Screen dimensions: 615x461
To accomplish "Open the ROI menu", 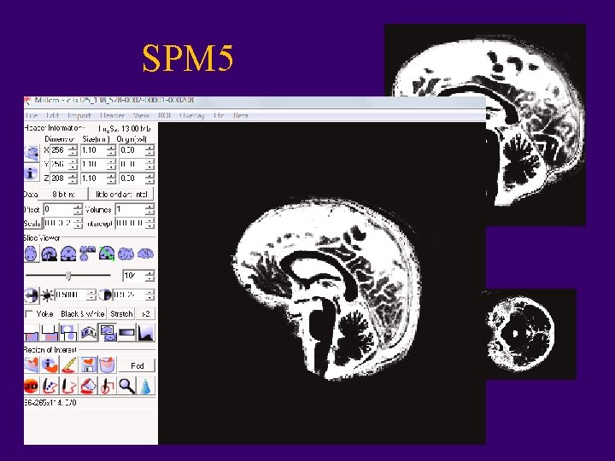I will coord(164,115).
